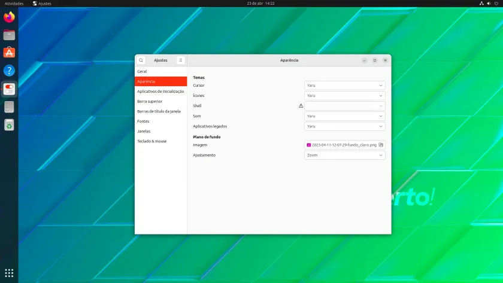The width and height of the screenshot is (503, 283).
Task: Select Aparência in the sidebar
Action: pyautogui.click(x=160, y=81)
